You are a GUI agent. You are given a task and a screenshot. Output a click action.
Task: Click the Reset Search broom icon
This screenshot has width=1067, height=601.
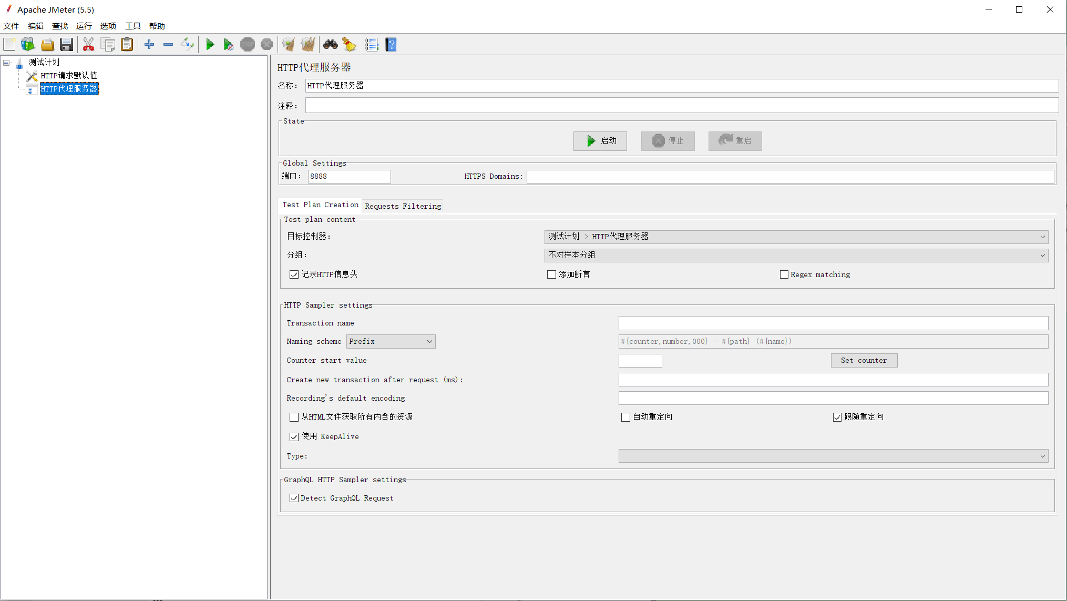pyautogui.click(x=350, y=45)
